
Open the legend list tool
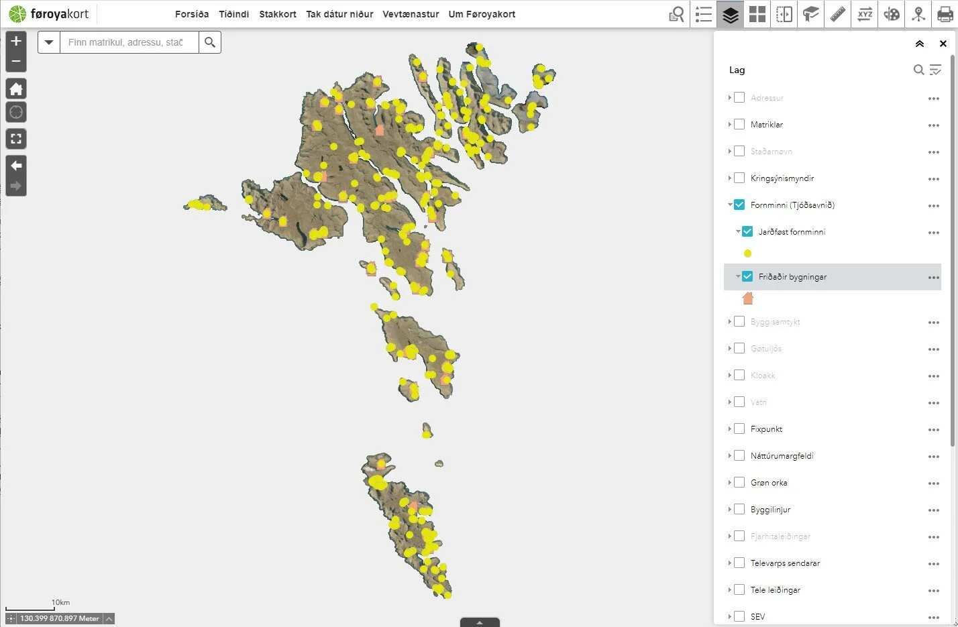click(703, 14)
